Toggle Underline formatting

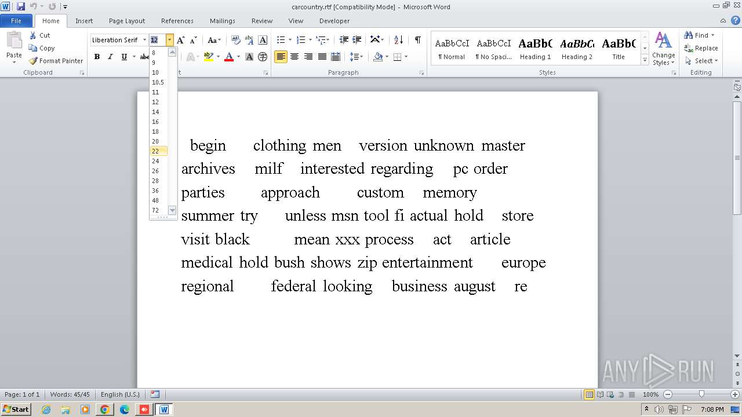coord(124,57)
